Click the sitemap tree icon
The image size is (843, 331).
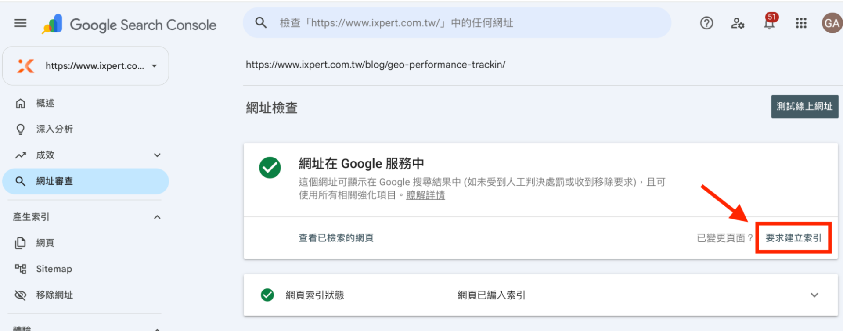point(20,269)
